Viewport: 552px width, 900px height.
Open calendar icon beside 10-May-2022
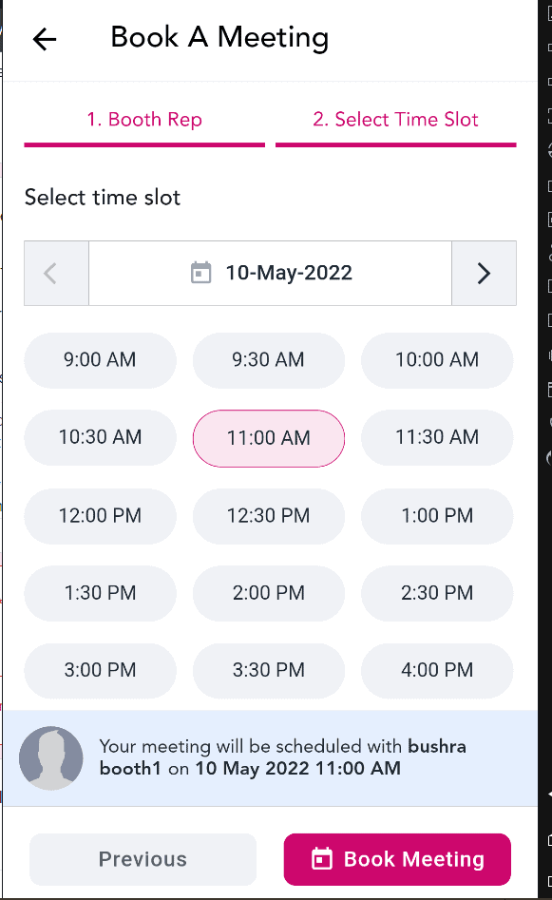tap(200, 273)
